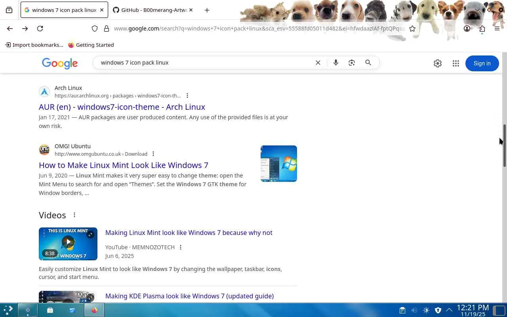This screenshot has width=507, height=317.
Task: Switch to 'windows 7 icon pack linux' tab
Action: [64, 10]
